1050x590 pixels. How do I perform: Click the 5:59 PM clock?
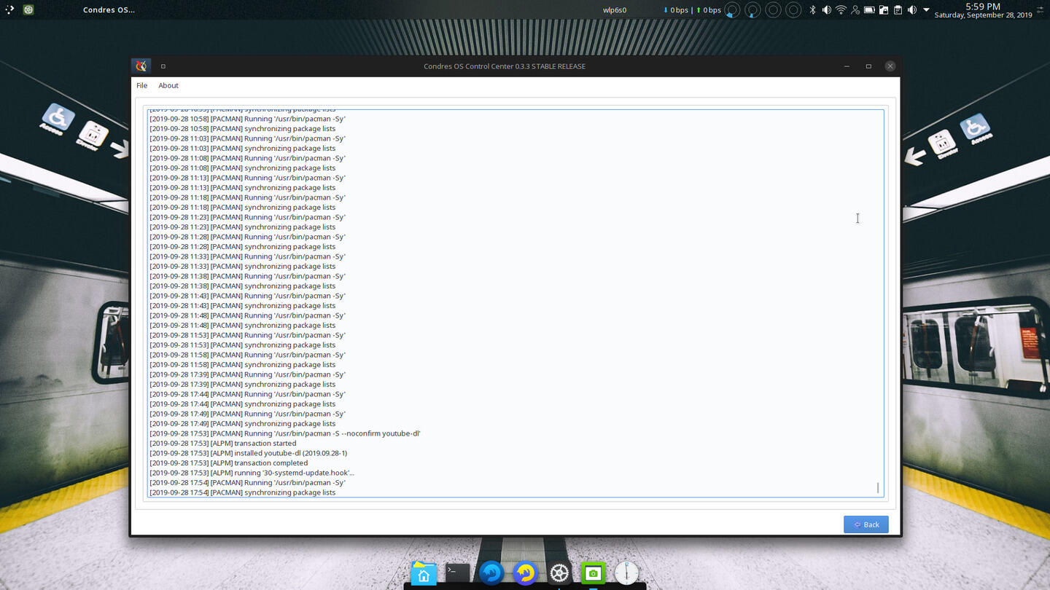982,6
